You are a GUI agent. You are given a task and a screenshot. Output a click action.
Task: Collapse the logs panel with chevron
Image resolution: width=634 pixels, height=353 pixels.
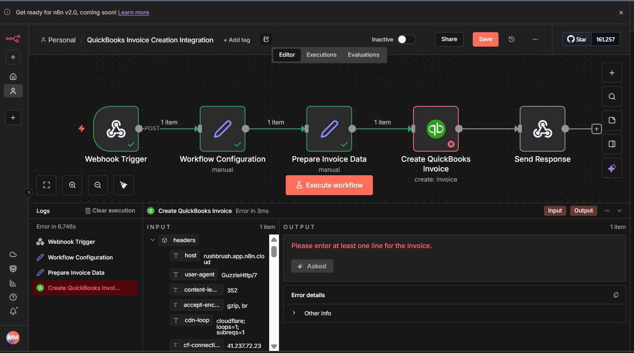pyautogui.click(x=620, y=211)
